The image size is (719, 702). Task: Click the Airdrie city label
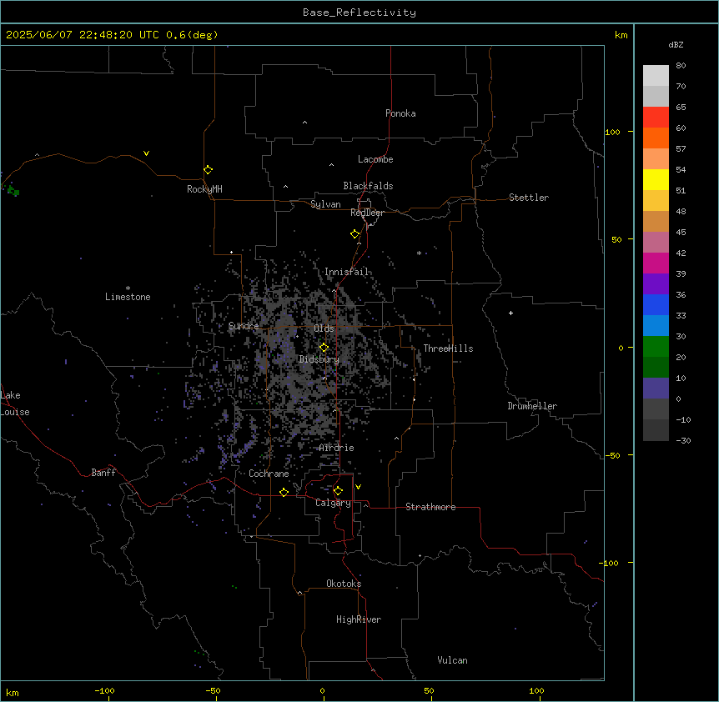(x=337, y=448)
